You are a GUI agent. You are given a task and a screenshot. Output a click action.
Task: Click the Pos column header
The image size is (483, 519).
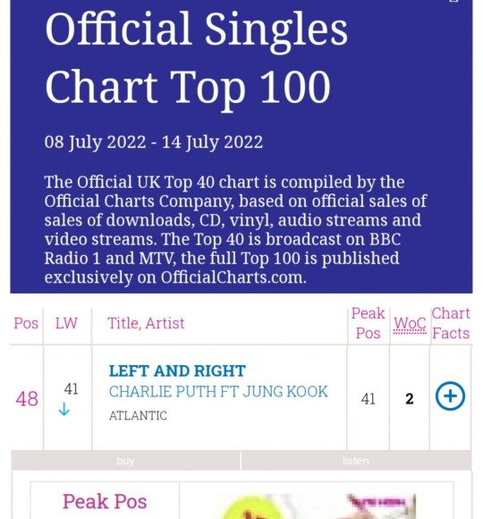26,323
